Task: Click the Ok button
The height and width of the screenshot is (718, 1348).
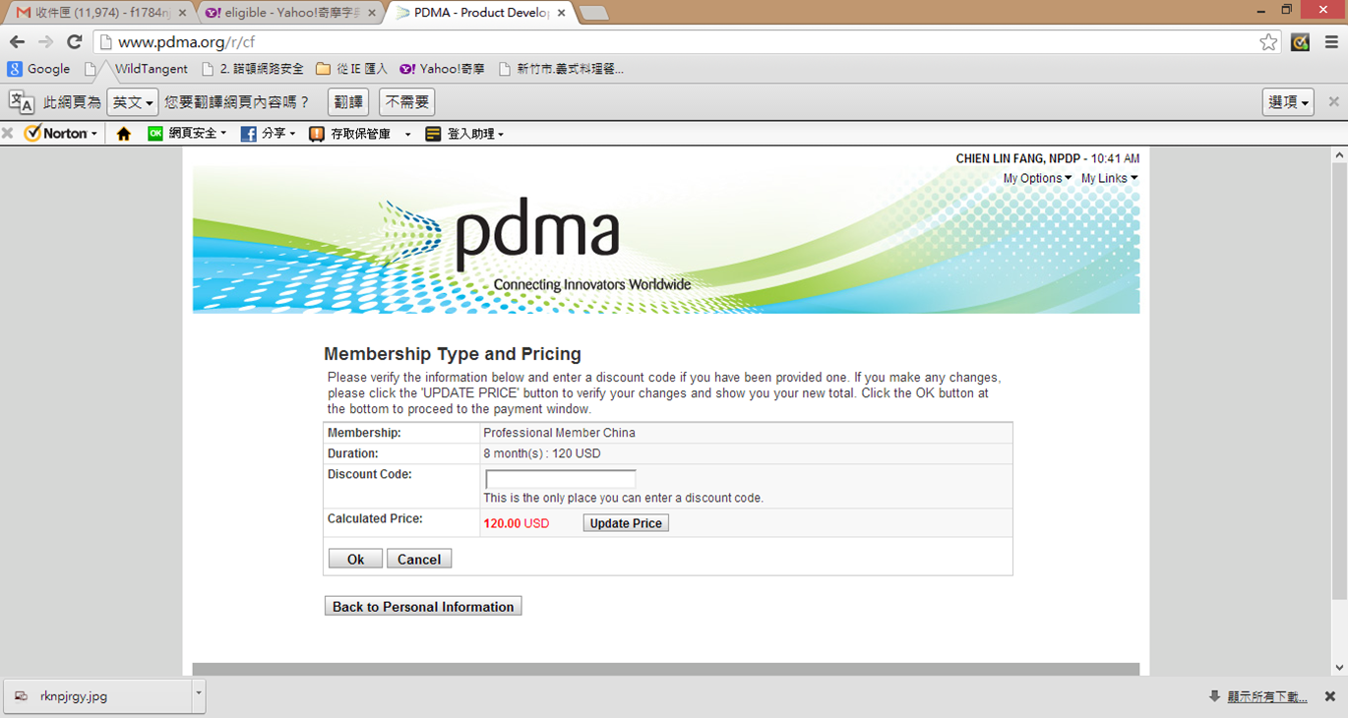Action: [x=355, y=559]
